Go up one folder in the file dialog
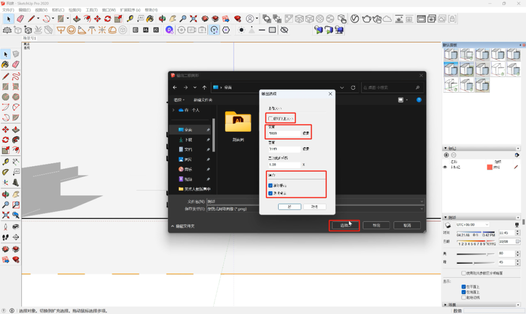The height and width of the screenshot is (314, 526). 204,87
